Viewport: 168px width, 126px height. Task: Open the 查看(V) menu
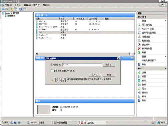[x=27, y=5]
